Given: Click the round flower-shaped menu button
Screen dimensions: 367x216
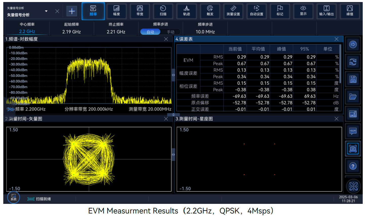Looking at the screenshot, I should (354, 186).
